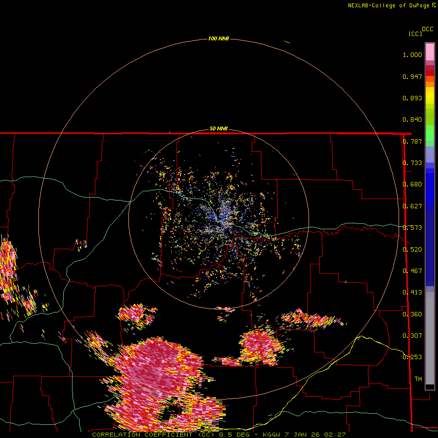Click the 0.573 legend value
438x438 pixels.
coord(412,228)
